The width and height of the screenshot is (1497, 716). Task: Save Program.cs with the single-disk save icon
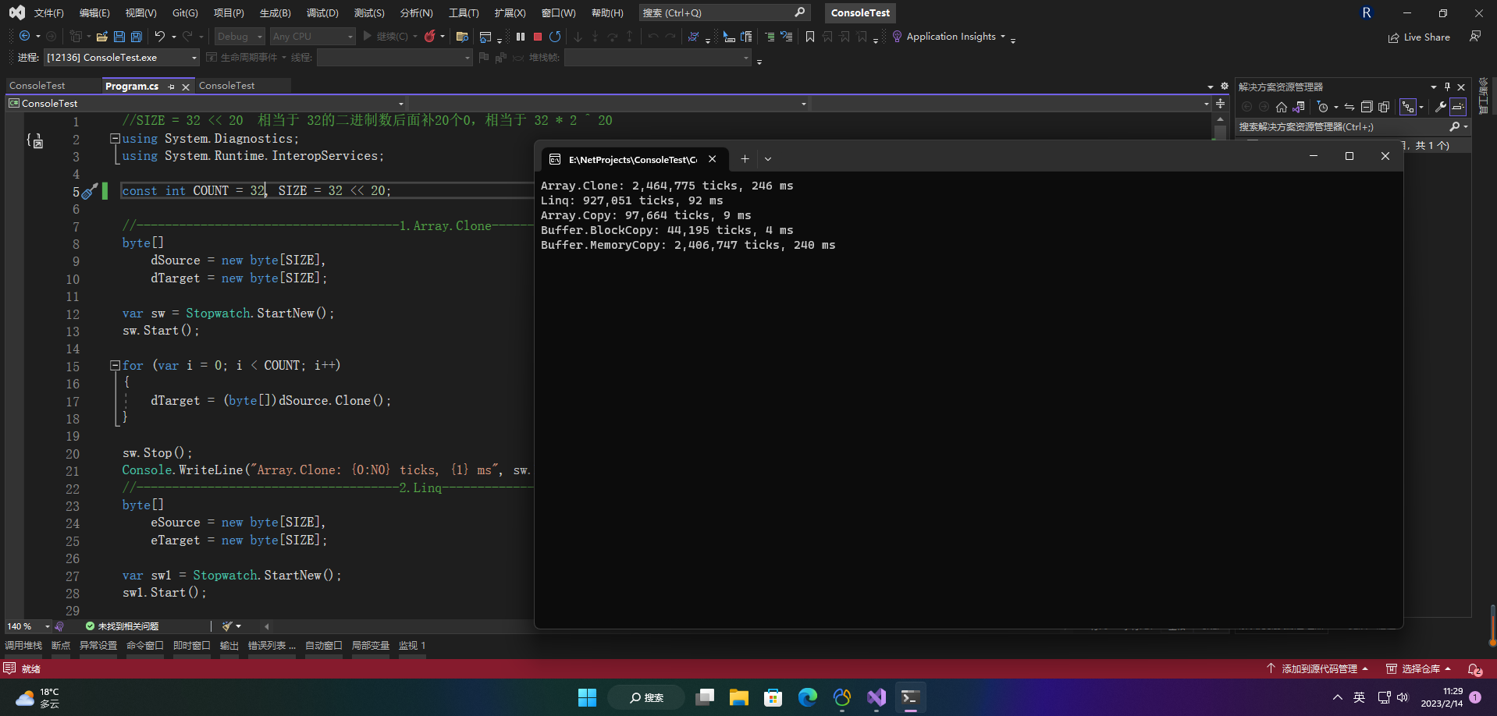[x=119, y=37]
